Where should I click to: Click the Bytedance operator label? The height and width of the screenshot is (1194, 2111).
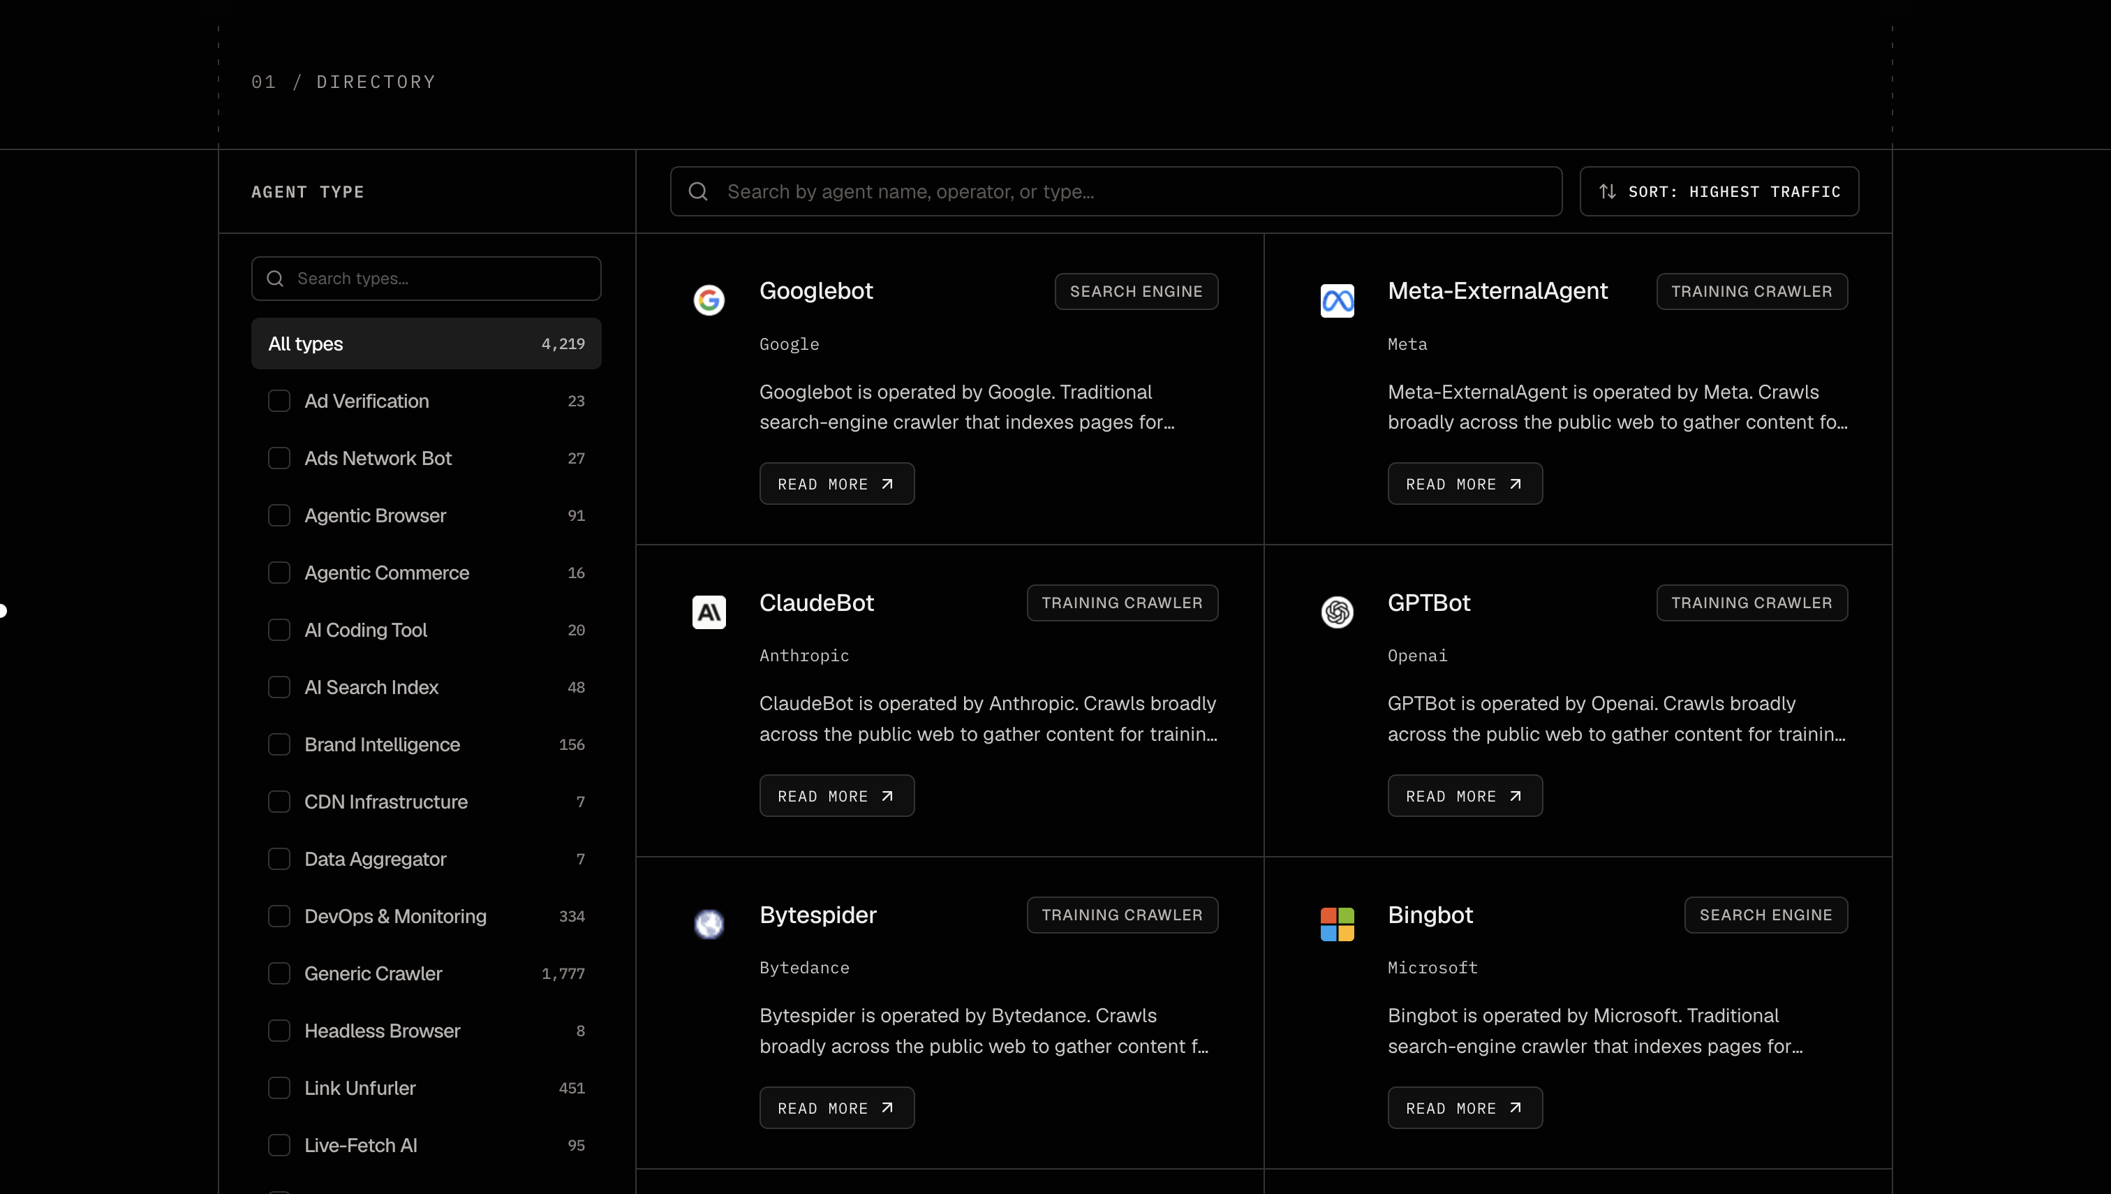803,968
